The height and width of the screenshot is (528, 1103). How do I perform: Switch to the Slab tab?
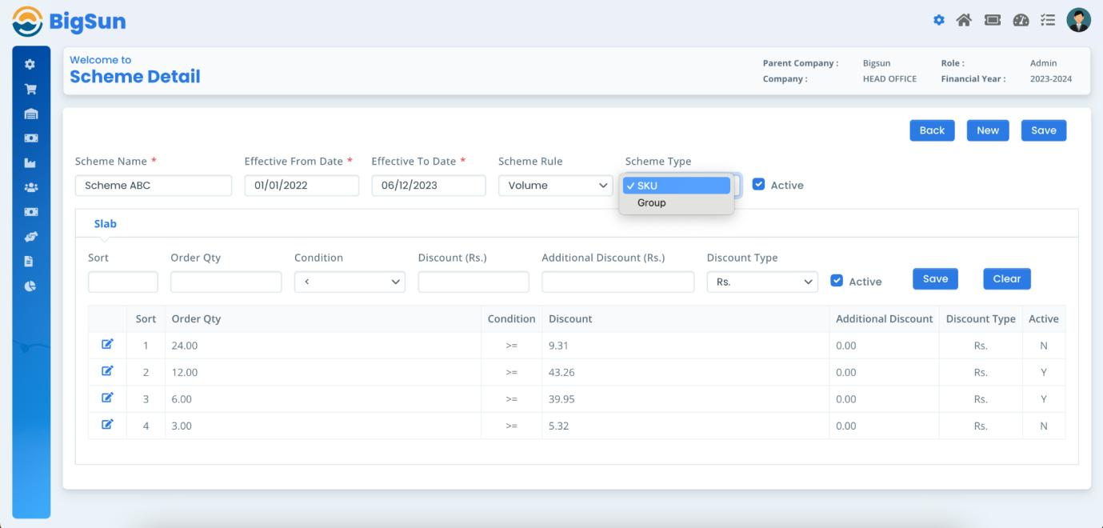pos(105,224)
